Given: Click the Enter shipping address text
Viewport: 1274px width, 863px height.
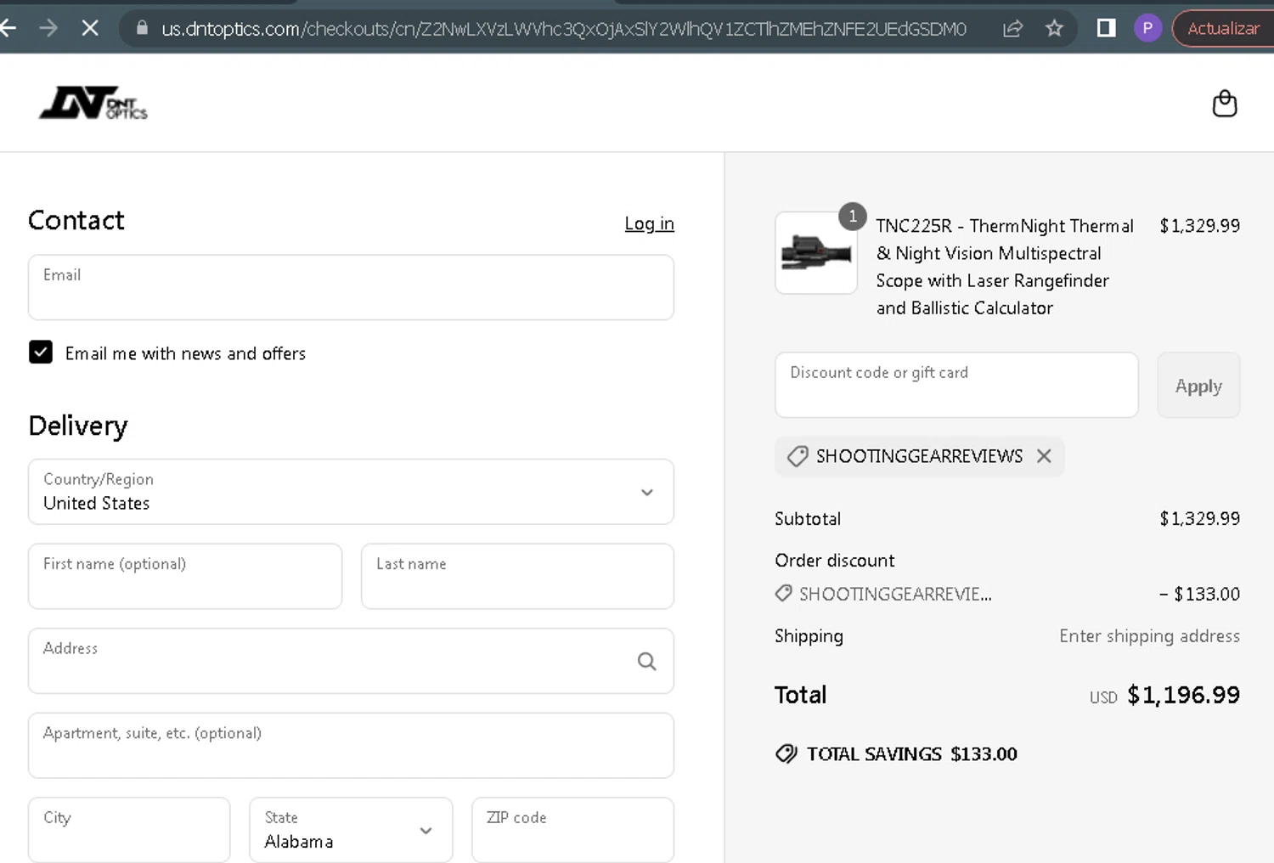Looking at the screenshot, I should tap(1149, 636).
